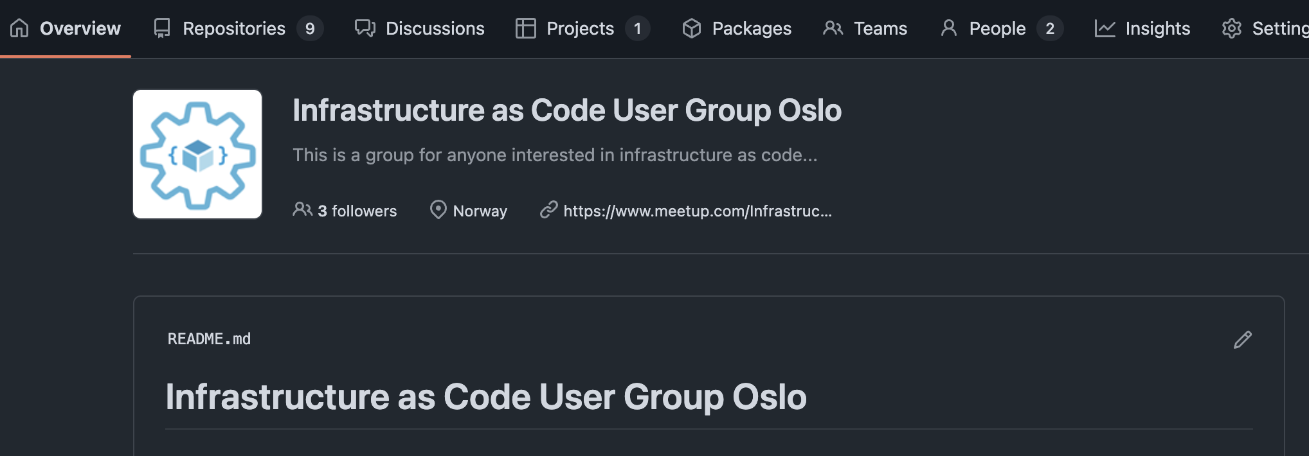Edit README.md with the pencil icon

pyautogui.click(x=1242, y=340)
